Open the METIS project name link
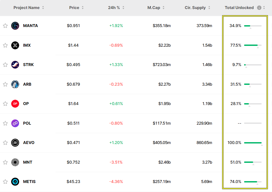This screenshot has width=272, height=192. (29, 182)
